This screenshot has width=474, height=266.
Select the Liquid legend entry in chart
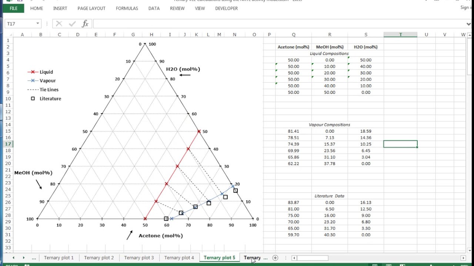[x=40, y=72]
